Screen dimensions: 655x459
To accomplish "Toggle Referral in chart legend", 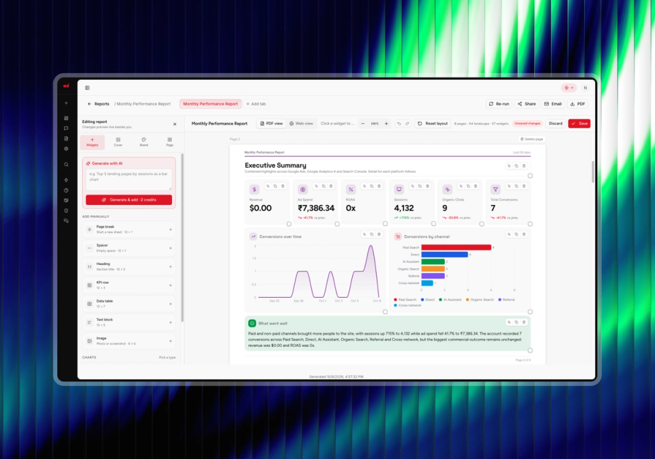I will pyautogui.click(x=507, y=300).
